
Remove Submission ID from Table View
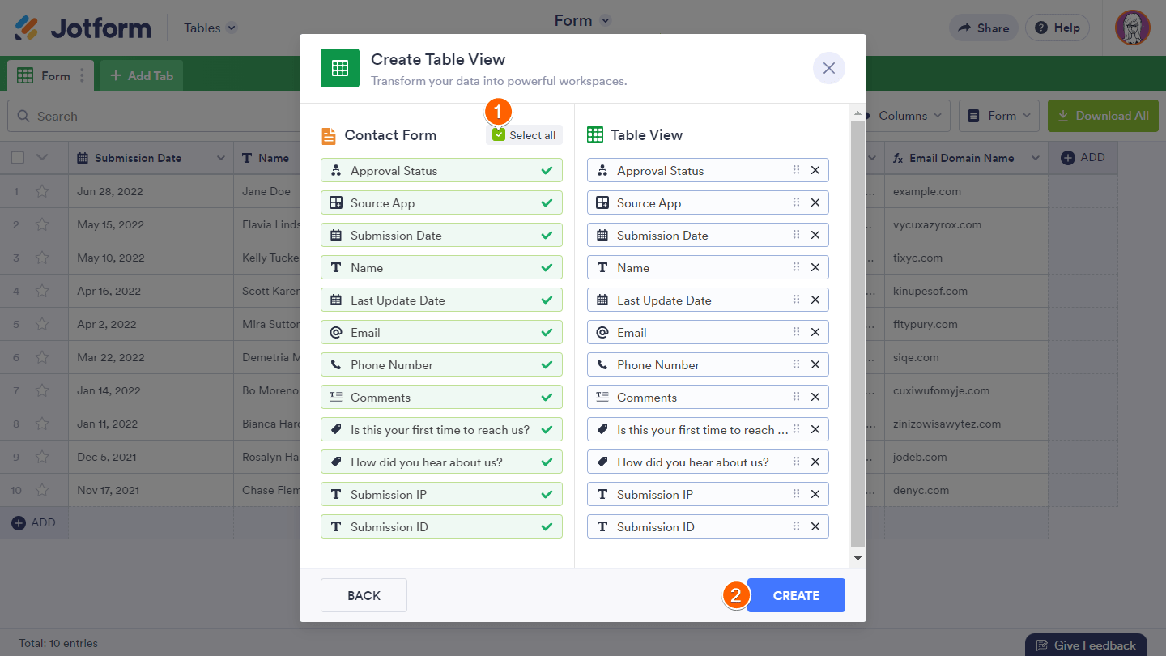tap(815, 526)
